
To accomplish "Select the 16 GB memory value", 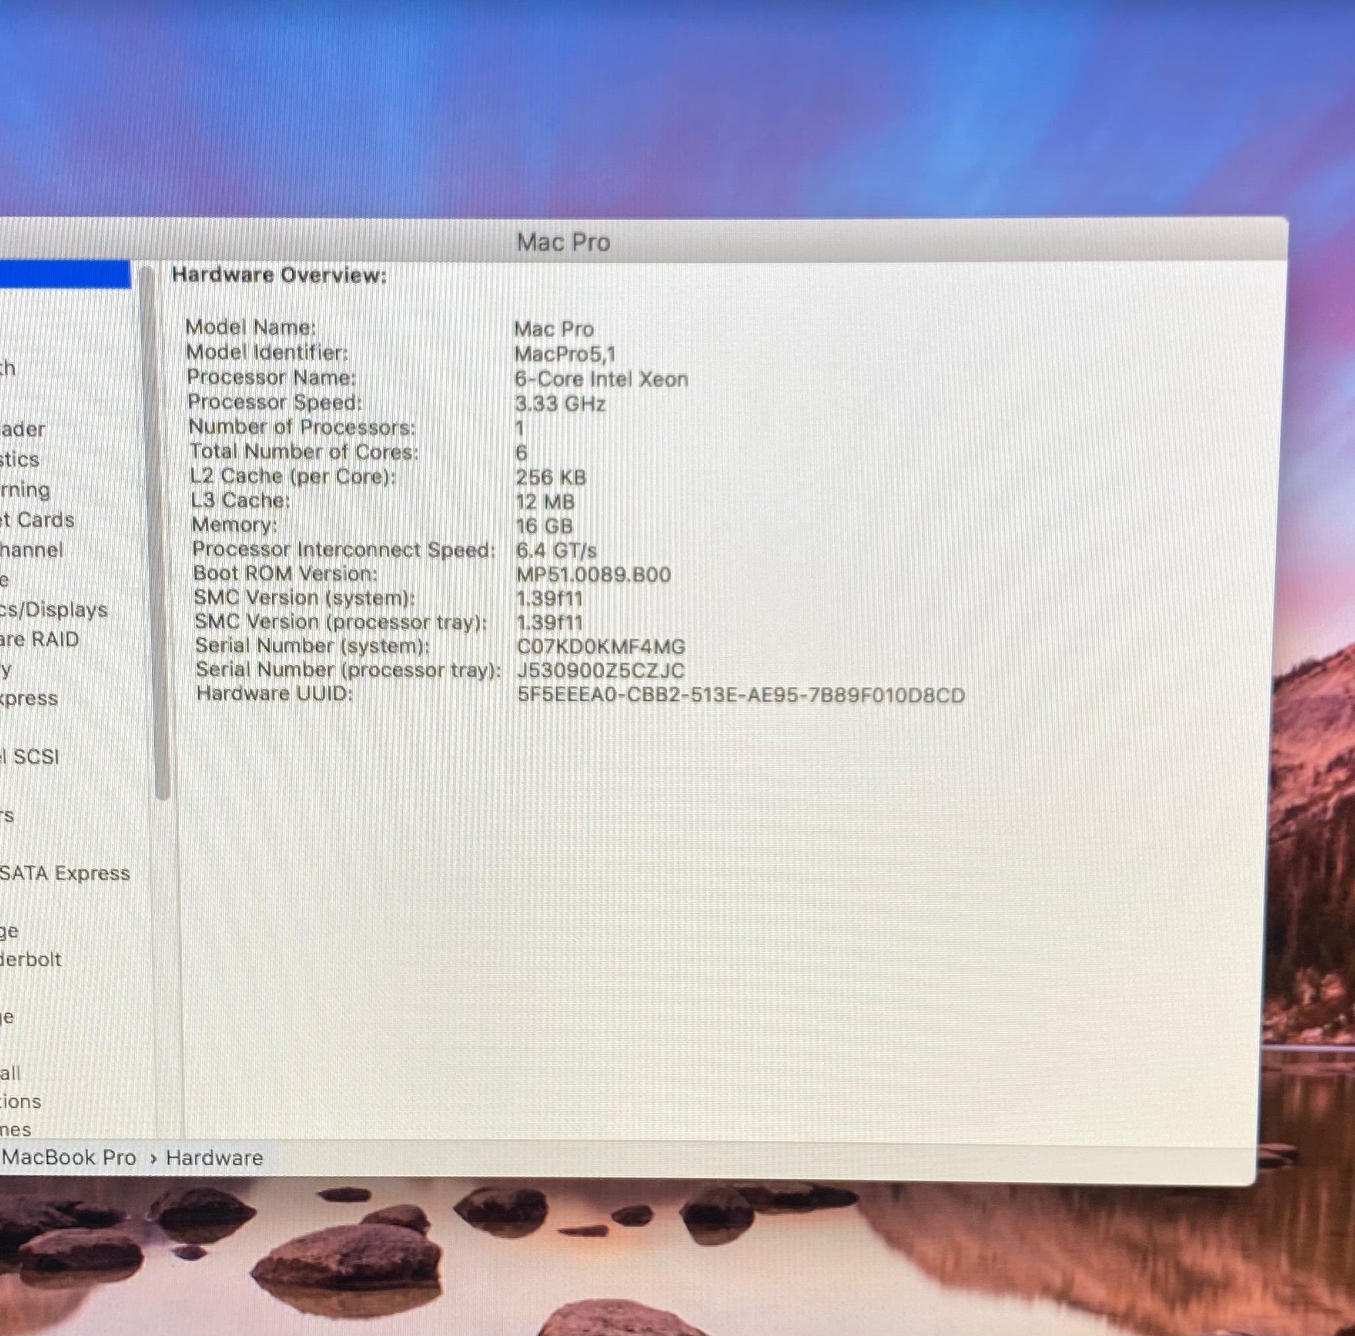I will (545, 526).
